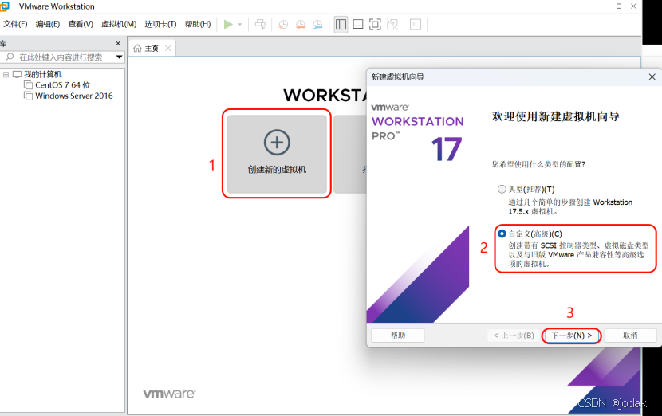Open the 编辑(E) menu

pos(48,24)
